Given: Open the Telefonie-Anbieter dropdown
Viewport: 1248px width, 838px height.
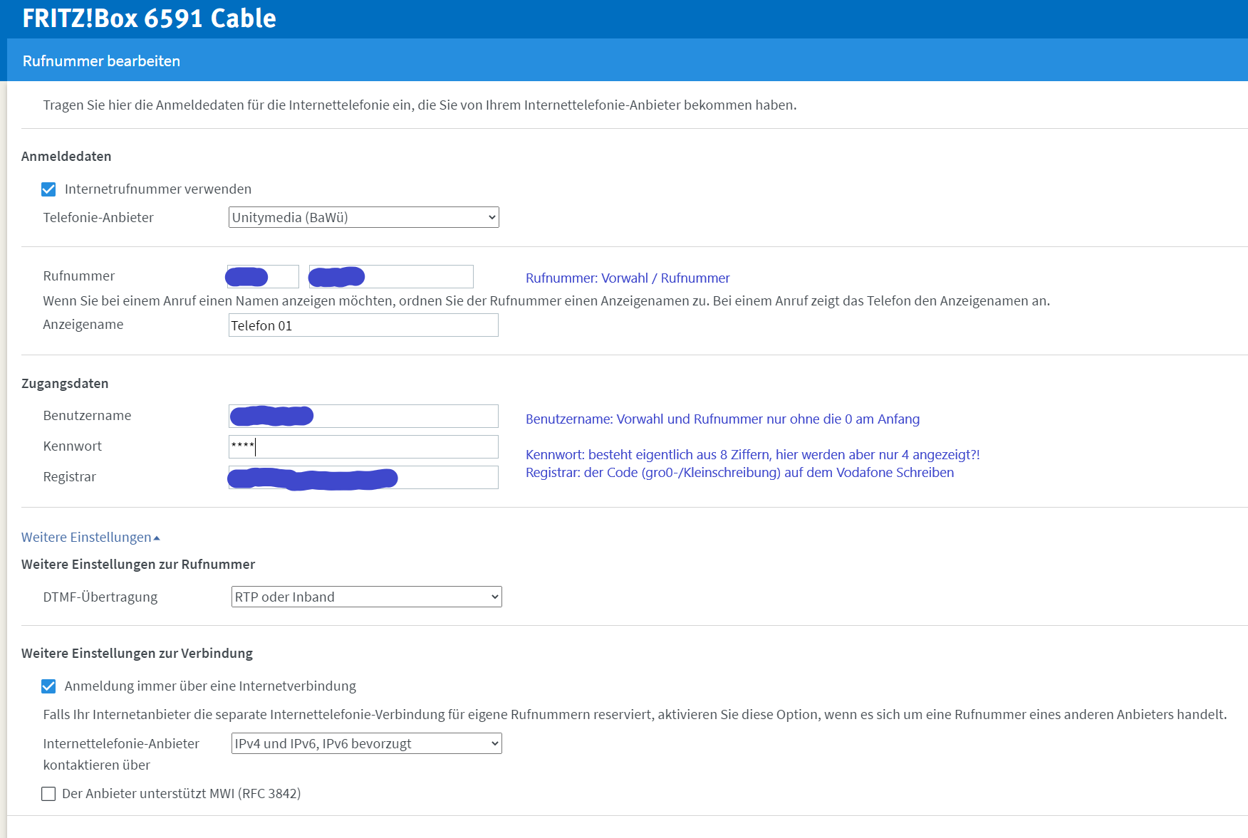Looking at the screenshot, I should (x=363, y=217).
